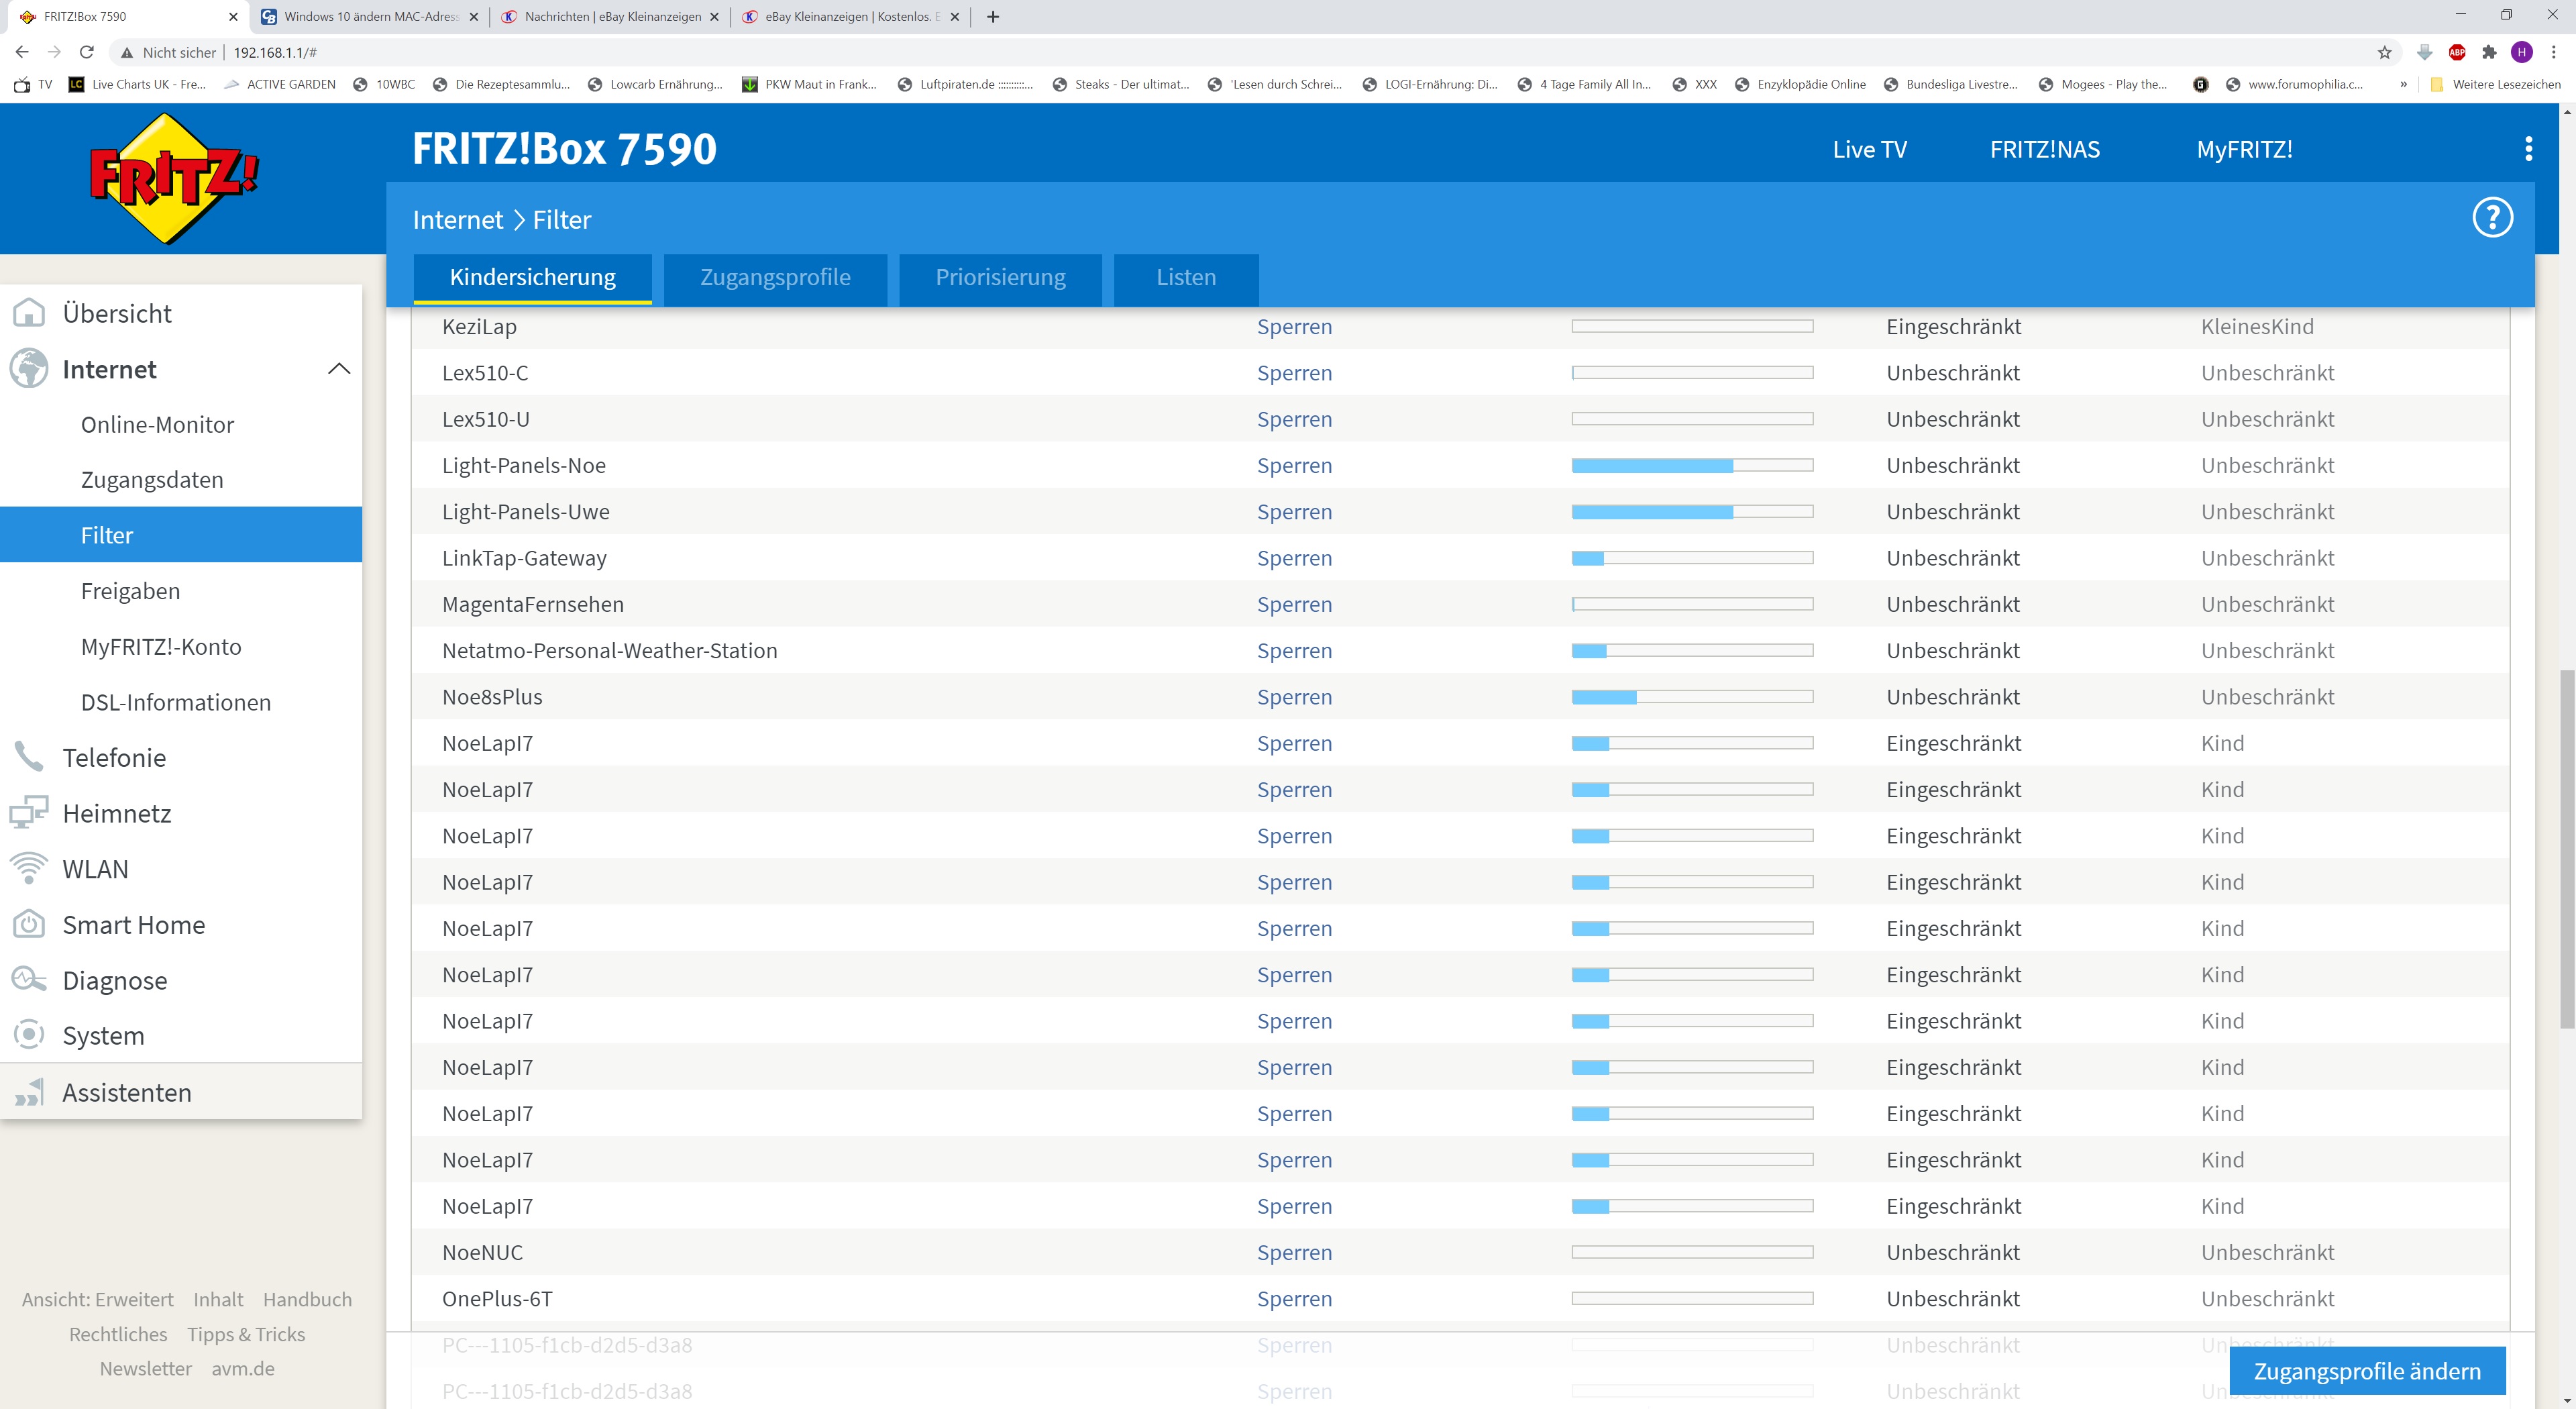The height and width of the screenshot is (1409, 2576).
Task: Expand bookmarks overflow double-arrow
Action: pyautogui.click(x=2403, y=84)
